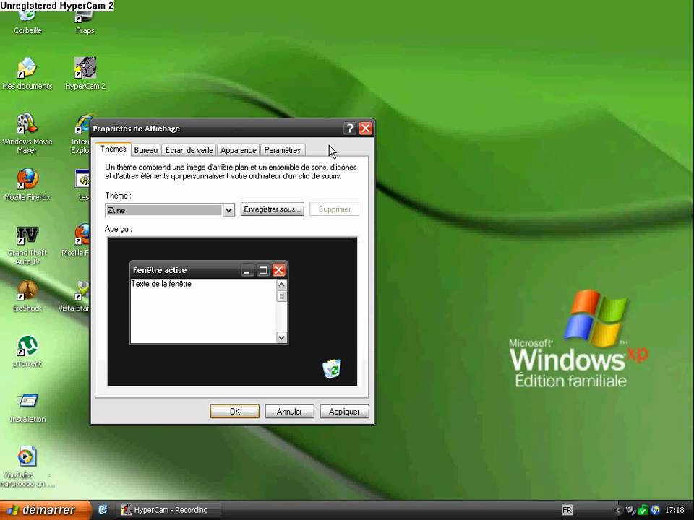Confirm with the OK button
Screen dimensions: 694x520
point(234,411)
